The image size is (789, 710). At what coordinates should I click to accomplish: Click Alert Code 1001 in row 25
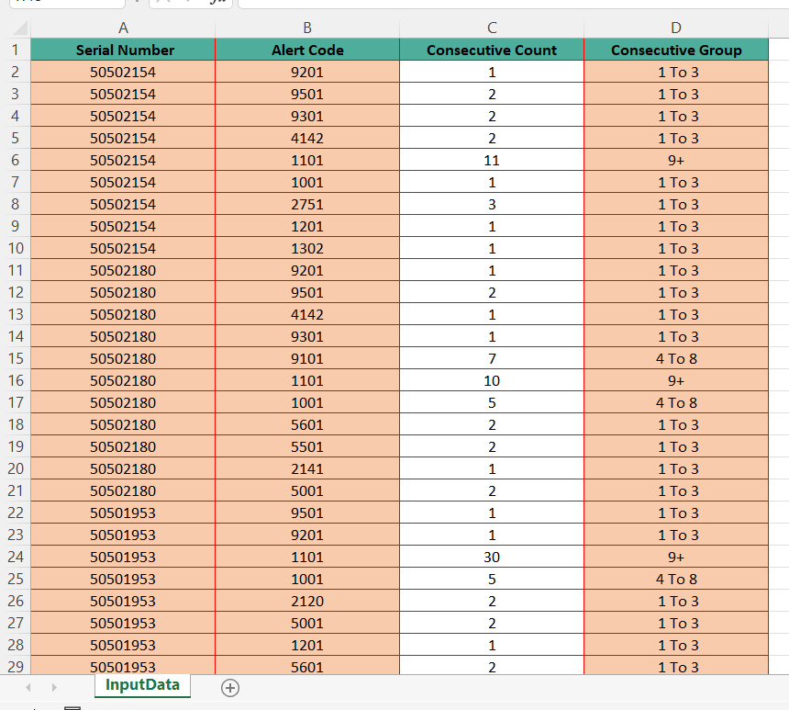pos(307,579)
